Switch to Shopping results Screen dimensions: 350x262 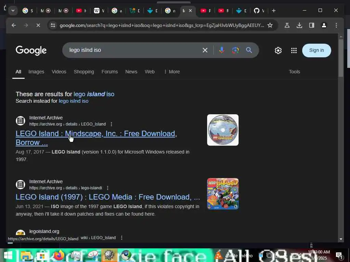(84, 72)
